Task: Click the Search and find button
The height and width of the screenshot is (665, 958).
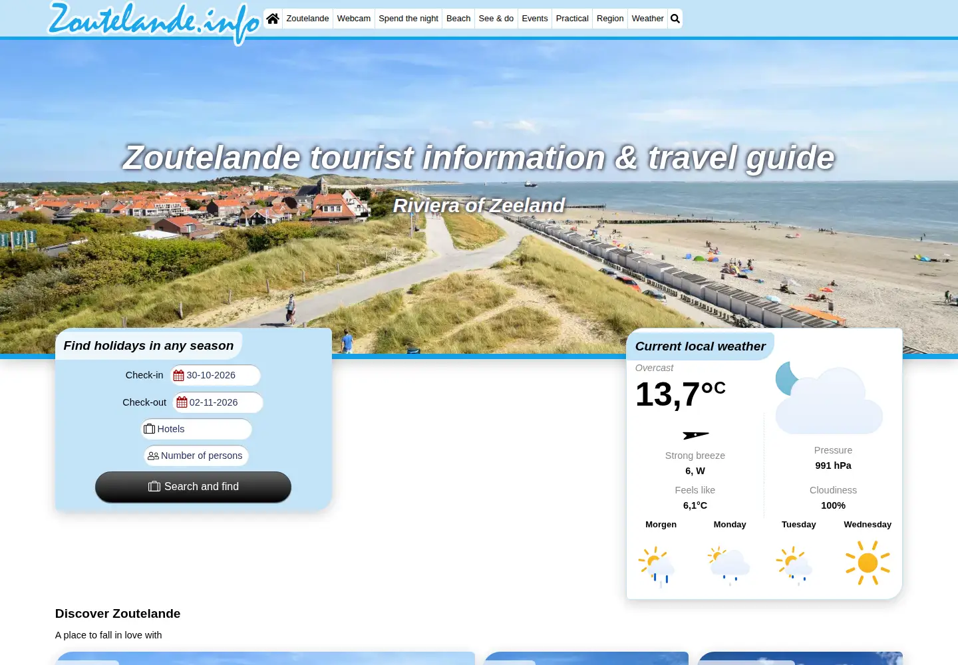Action: pos(193,487)
